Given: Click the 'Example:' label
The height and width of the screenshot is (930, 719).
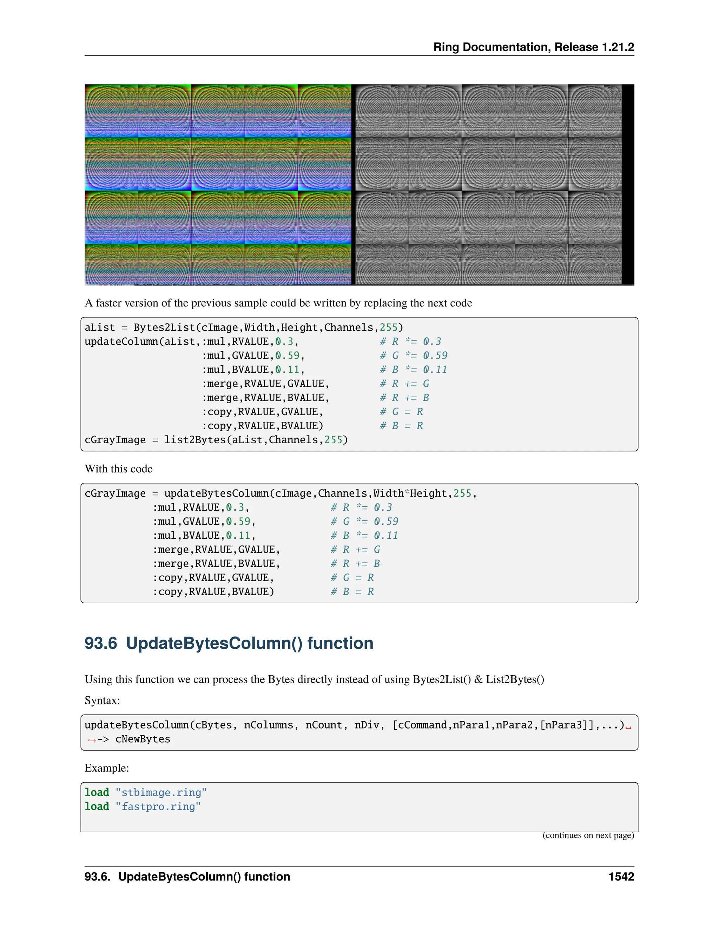Looking at the screenshot, I should pos(106,768).
